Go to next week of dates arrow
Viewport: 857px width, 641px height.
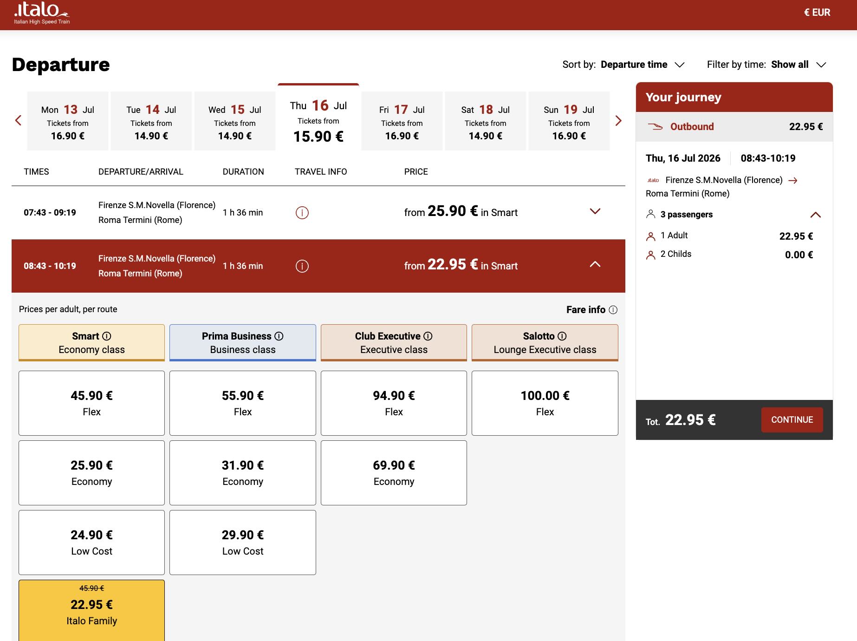(x=618, y=121)
